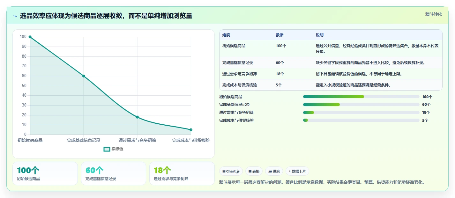Click the 通过需求与竞争初筛 progress bar
This screenshot has width=455, height=198.
361,113
